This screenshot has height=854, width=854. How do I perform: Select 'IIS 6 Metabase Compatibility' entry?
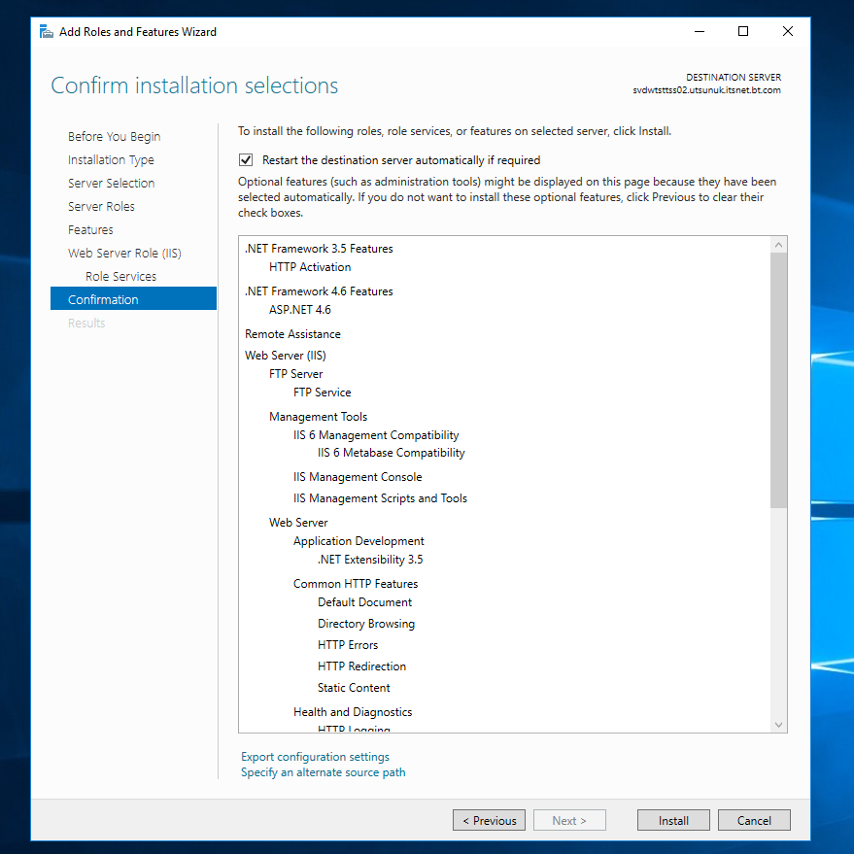(x=392, y=453)
